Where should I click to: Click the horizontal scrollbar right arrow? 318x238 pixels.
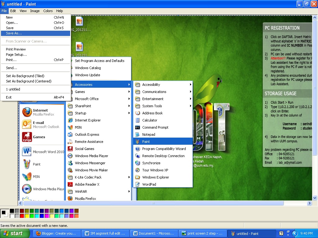pos(309,203)
